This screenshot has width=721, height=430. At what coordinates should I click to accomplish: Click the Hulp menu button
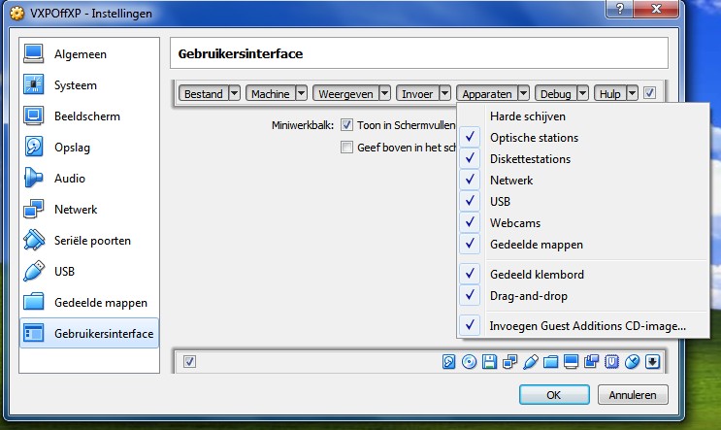click(x=609, y=93)
